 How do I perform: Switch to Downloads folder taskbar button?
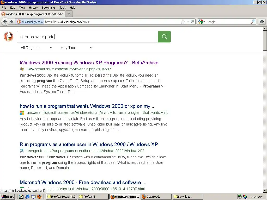coord(188,197)
